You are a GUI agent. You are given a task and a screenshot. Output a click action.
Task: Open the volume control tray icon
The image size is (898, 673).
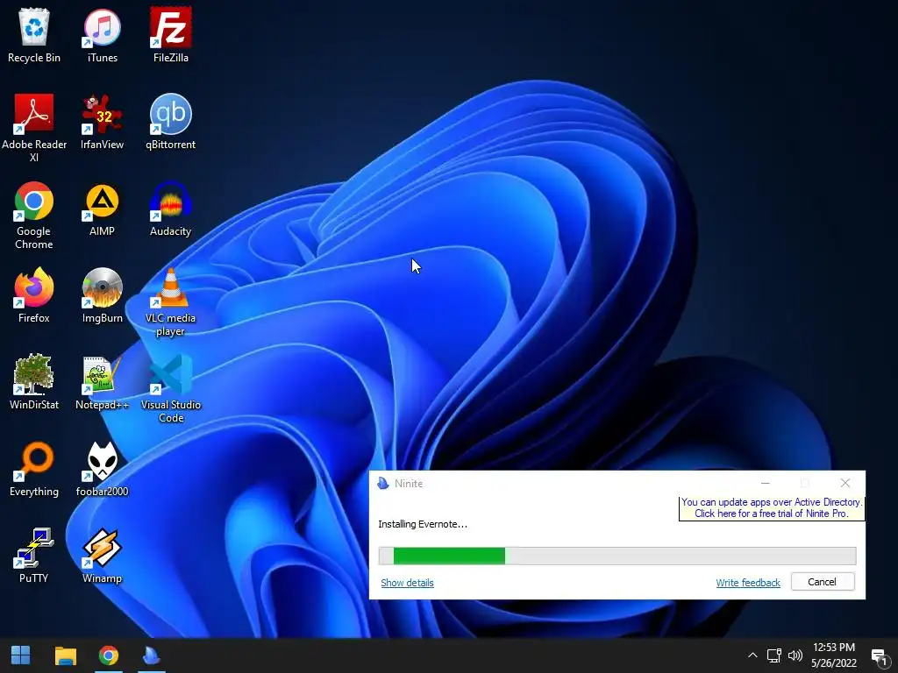pyautogui.click(x=795, y=655)
